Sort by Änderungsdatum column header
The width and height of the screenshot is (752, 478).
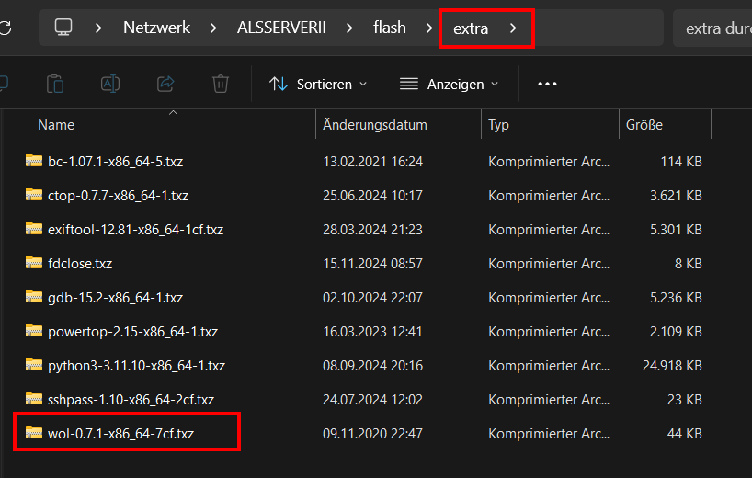tap(374, 125)
